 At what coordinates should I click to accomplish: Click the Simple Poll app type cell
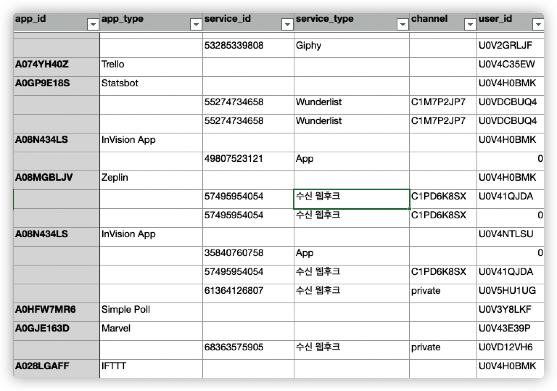[x=151, y=312]
